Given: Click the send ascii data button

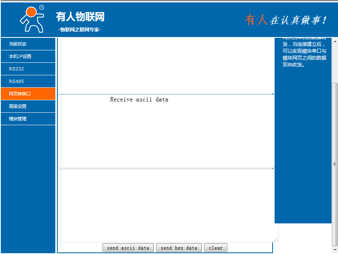Looking at the screenshot, I should pyautogui.click(x=128, y=248).
